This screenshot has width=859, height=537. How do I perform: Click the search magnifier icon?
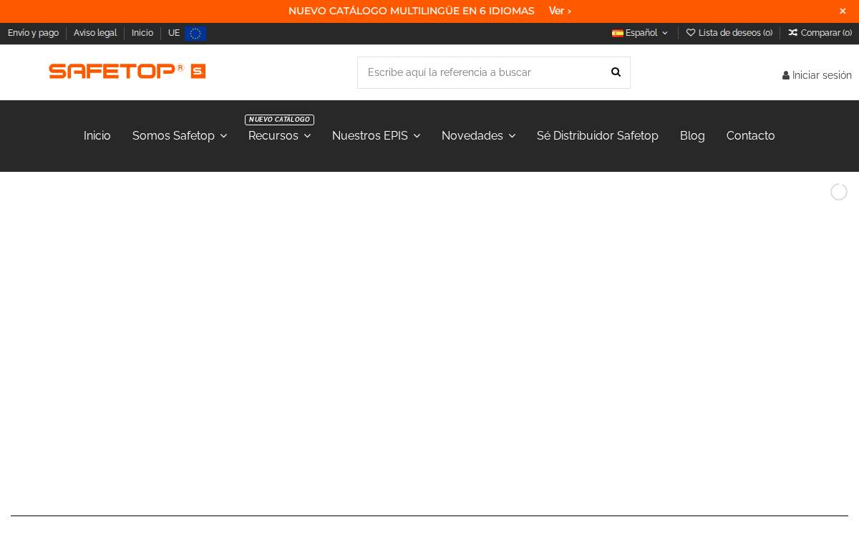coord(616,72)
